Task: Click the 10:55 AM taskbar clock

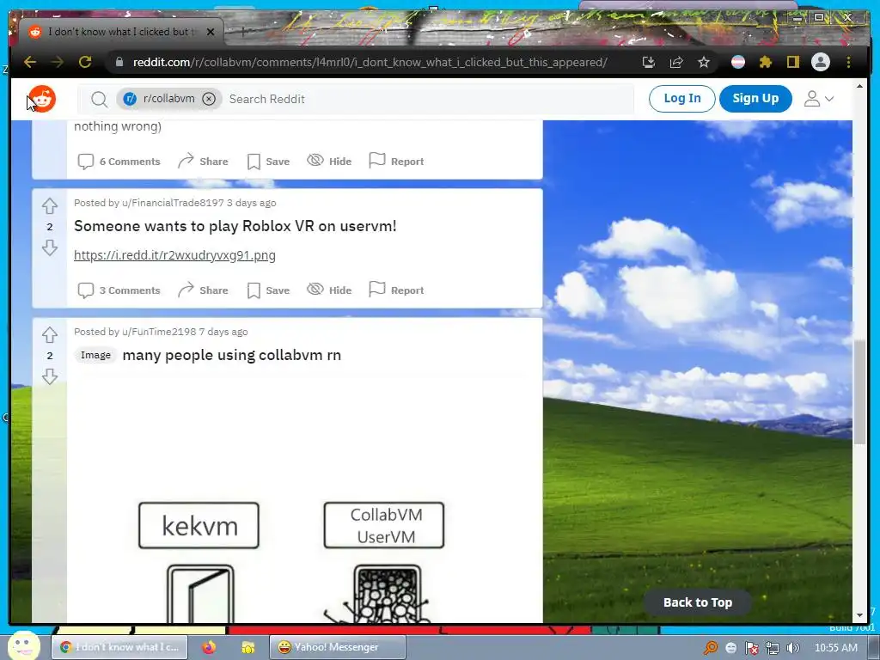Action: point(835,648)
